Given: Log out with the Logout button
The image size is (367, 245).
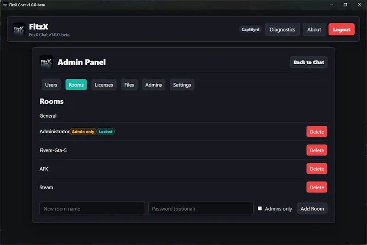Looking at the screenshot, I should (341, 29).
